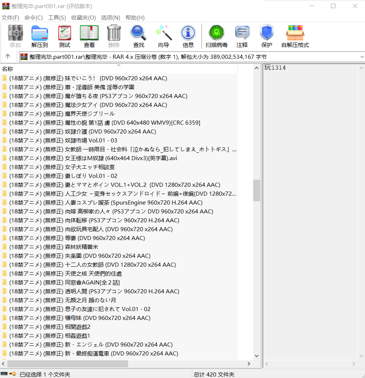
Task: Open the 命令(C) menu
Action: [x=34, y=18]
